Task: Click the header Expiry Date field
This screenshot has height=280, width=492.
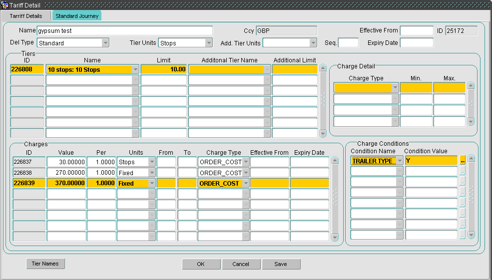Action: 417,43
